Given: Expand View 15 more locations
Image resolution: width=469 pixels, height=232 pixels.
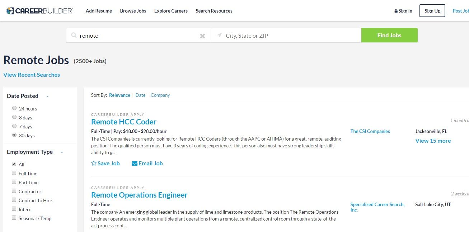Looking at the screenshot, I should pos(433,141).
